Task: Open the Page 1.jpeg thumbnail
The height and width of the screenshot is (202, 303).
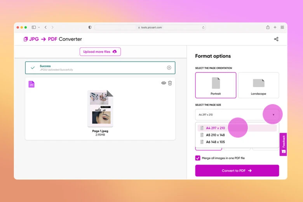Action: [x=100, y=108]
